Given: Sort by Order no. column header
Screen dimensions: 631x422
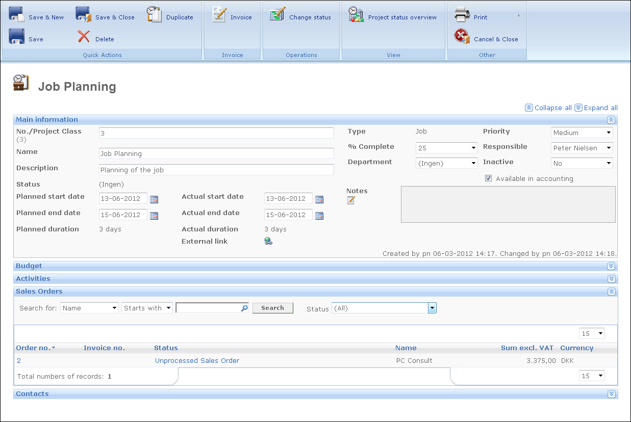Looking at the screenshot, I should click(33, 348).
